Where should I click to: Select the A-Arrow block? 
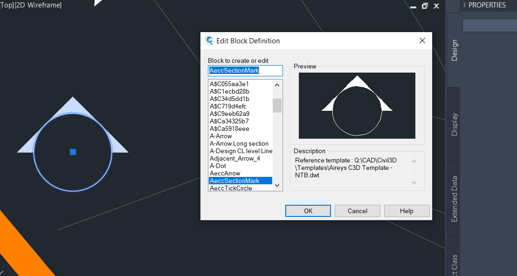(241, 136)
